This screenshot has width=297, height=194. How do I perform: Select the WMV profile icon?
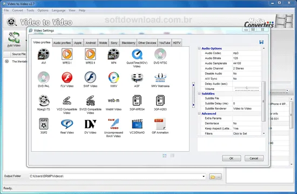coord(113,78)
